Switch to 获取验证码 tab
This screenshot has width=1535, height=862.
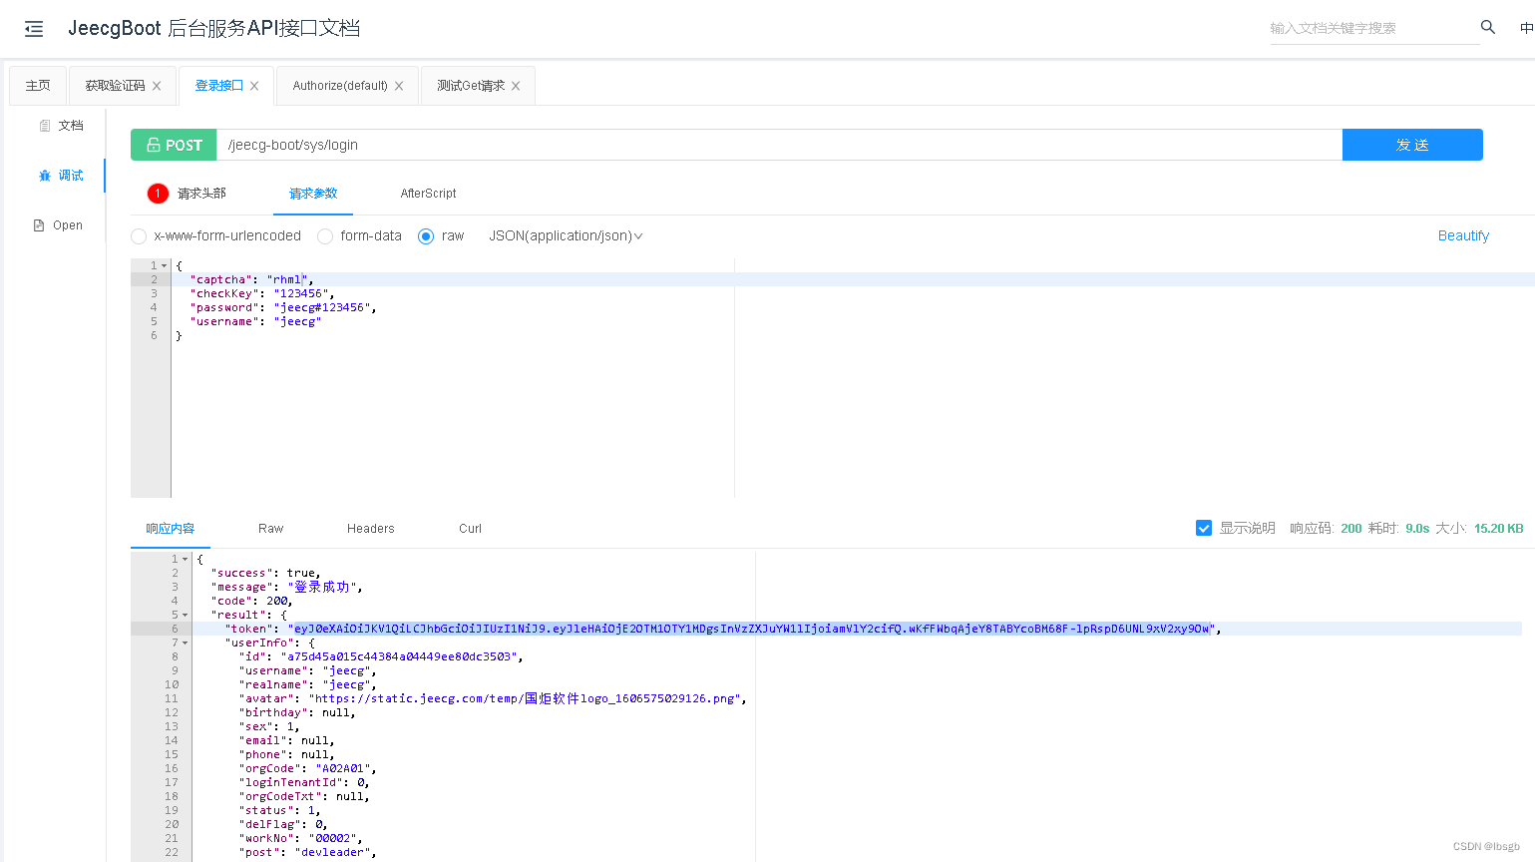click(x=115, y=86)
